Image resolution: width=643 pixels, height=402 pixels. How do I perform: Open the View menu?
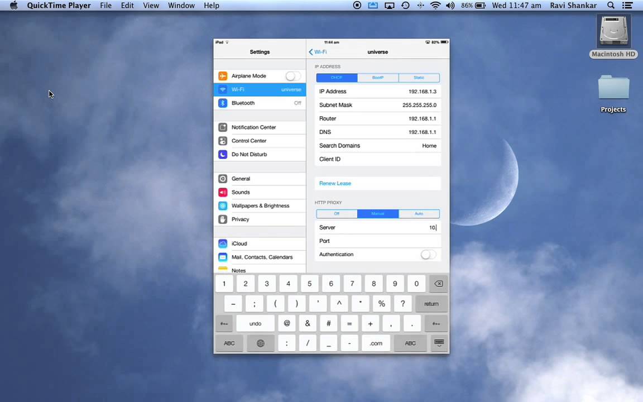point(151,6)
